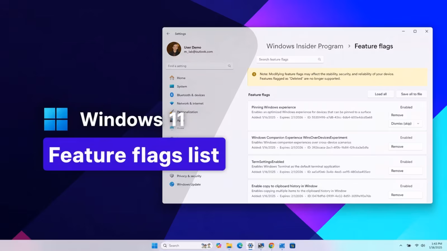Screen dimensions: 447x251
Task: Open Google Chrome from the taskbar
Action: pos(271,246)
